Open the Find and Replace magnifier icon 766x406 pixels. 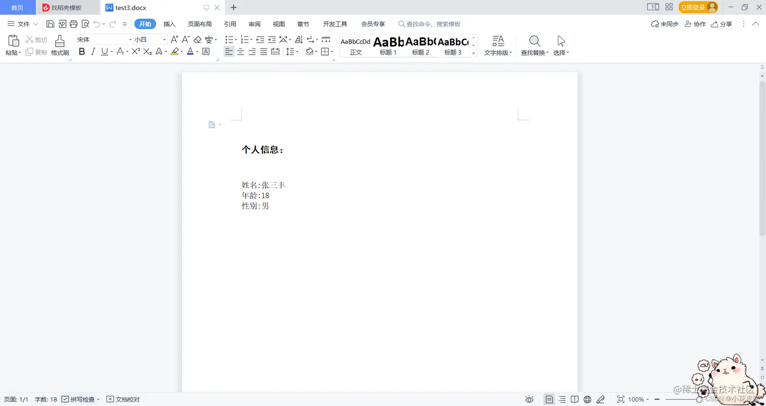(534, 41)
